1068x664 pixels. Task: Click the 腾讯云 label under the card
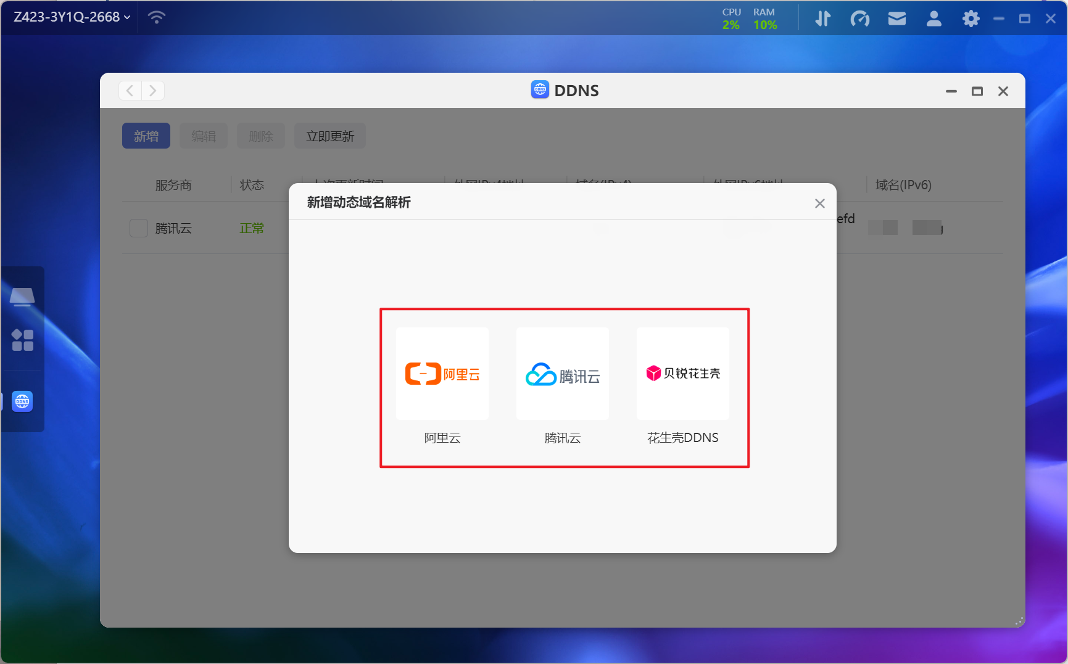click(563, 438)
